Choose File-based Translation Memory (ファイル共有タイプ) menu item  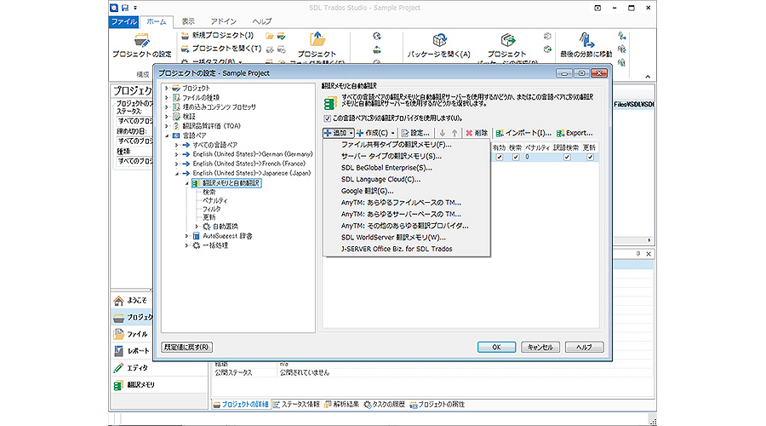(x=406, y=145)
